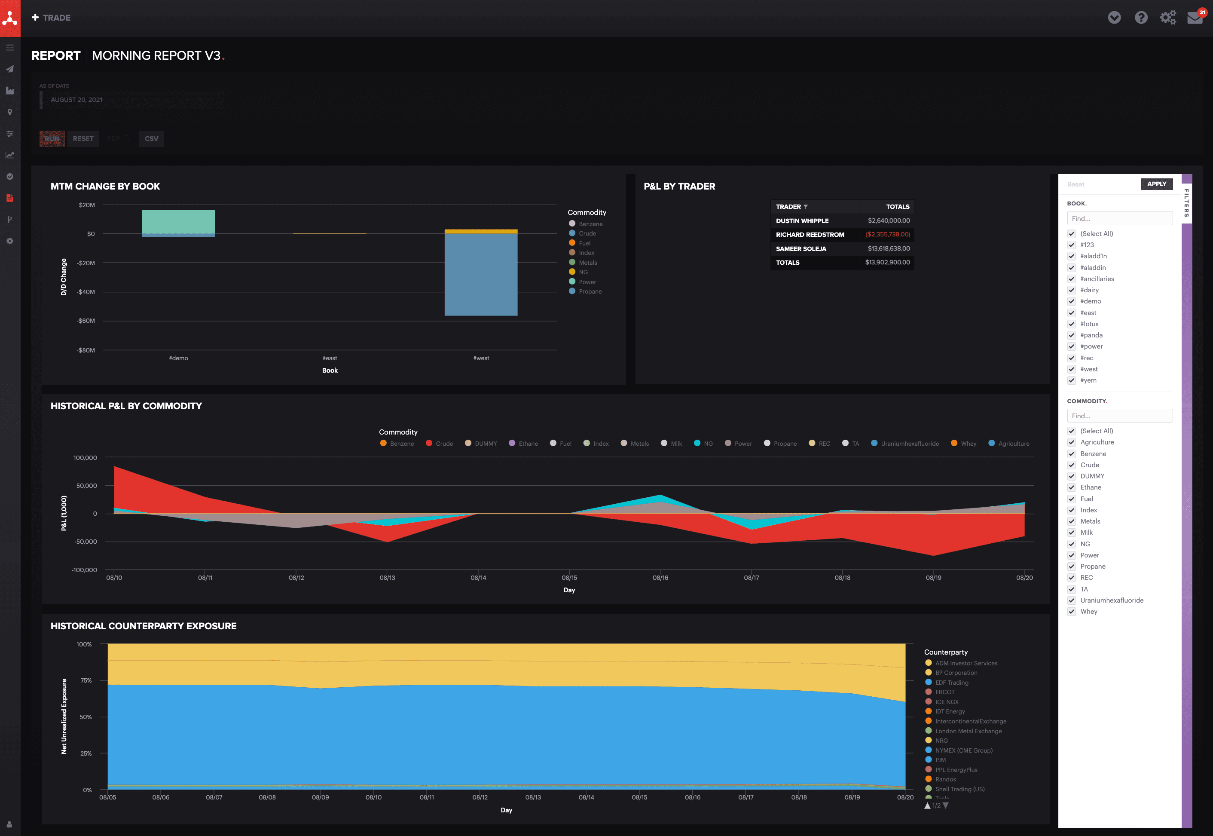Uncheck the #west book filter
The height and width of the screenshot is (836, 1213).
click(x=1072, y=369)
